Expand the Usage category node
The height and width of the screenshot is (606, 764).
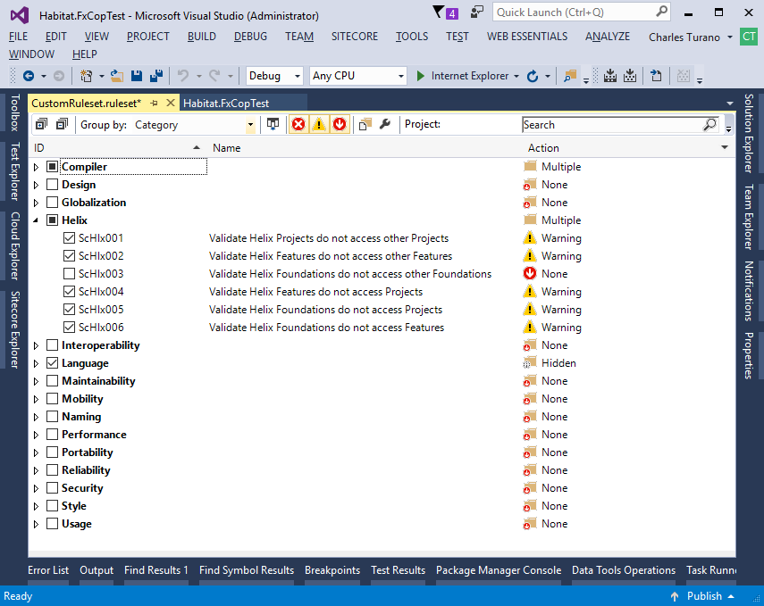tap(36, 524)
